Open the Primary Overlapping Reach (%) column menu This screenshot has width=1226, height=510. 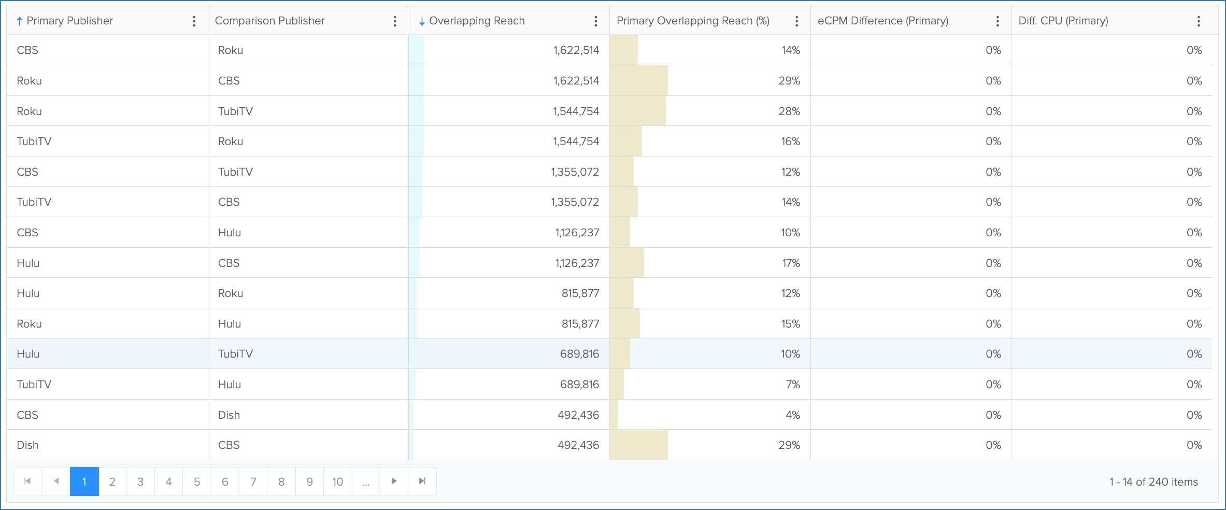point(796,21)
